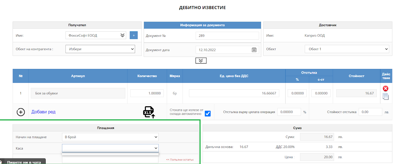Click unit price field 16.66667
393x164 pixels.
[x=234, y=93]
